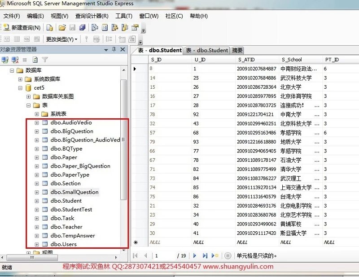Image resolution: width=359 pixels, height=277 pixels.
Task: Toggle the Show Results Pane button
Action: point(37,39)
